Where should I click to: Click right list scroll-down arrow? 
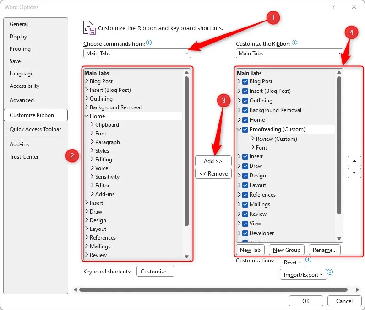pos(339,238)
